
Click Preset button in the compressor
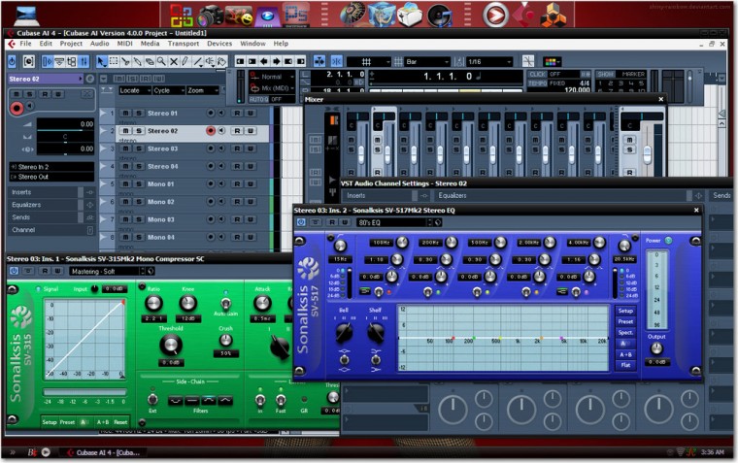[x=67, y=422]
